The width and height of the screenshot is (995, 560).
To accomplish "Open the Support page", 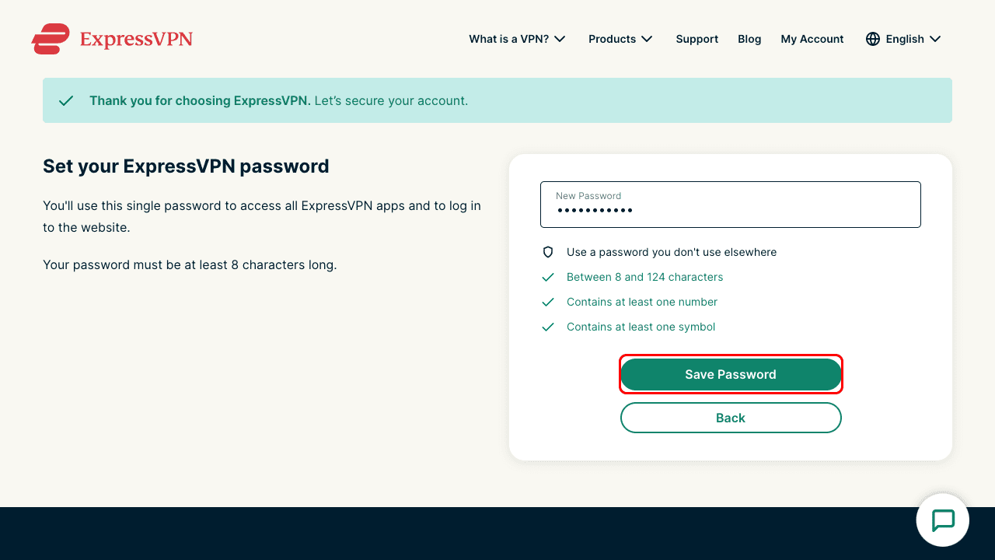I will click(x=696, y=39).
